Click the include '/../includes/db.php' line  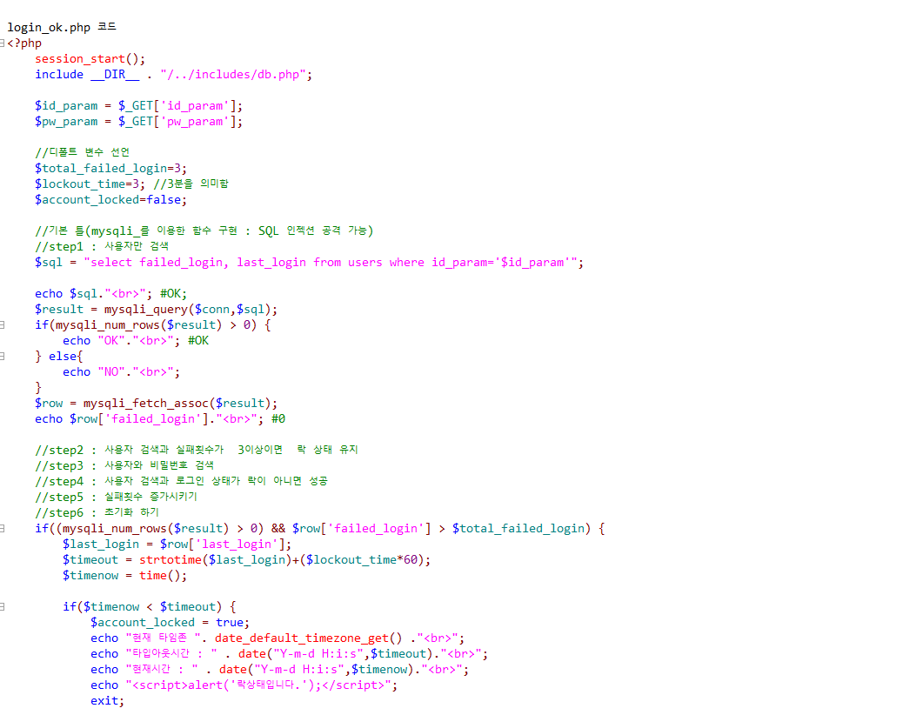pyautogui.click(x=173, y=75)
